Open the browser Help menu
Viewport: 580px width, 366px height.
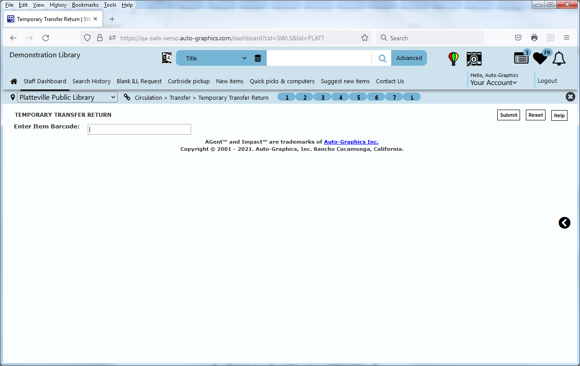point(127,5)
